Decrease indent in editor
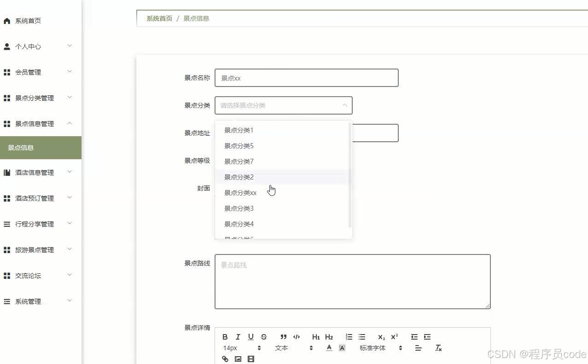Viewport: 588px width, 364px height. point(414,337)
